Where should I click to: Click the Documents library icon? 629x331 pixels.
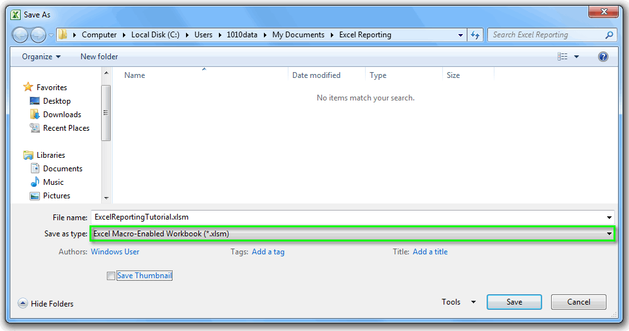tap(35, 168)
